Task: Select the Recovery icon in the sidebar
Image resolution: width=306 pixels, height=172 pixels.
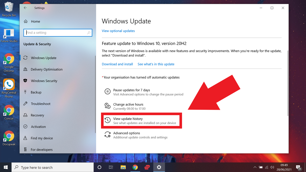Action: pyautogui.click(x=25, y=115)
